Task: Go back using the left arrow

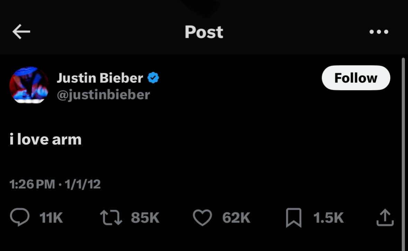Action: coord(21,32)
